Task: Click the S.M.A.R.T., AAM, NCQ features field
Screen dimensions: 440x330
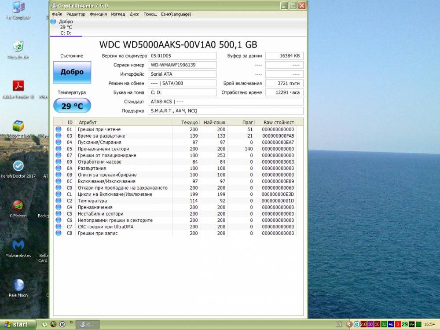Action: point(226,111)
